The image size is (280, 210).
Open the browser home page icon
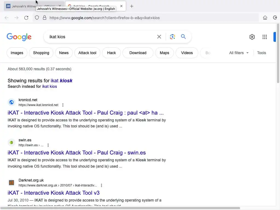point(265,18)
